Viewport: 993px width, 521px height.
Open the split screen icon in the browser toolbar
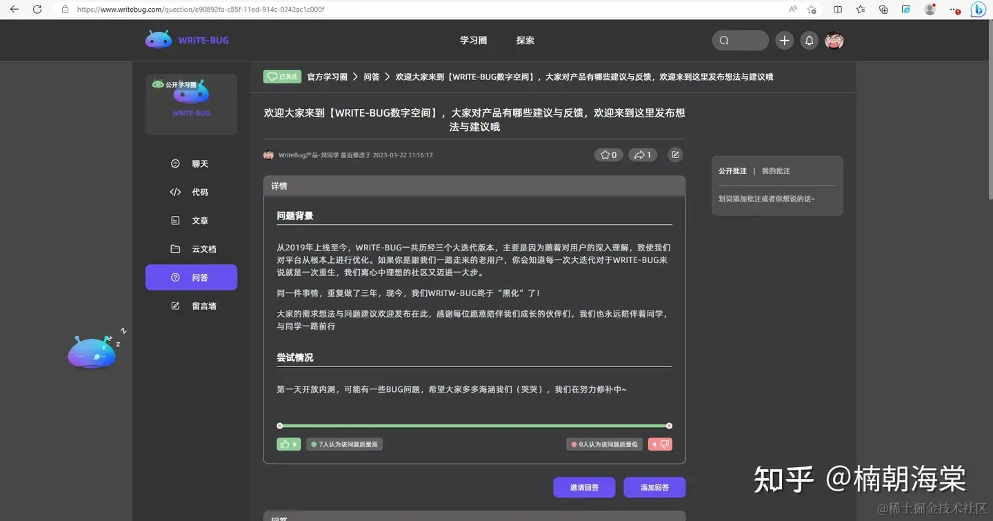838,10
